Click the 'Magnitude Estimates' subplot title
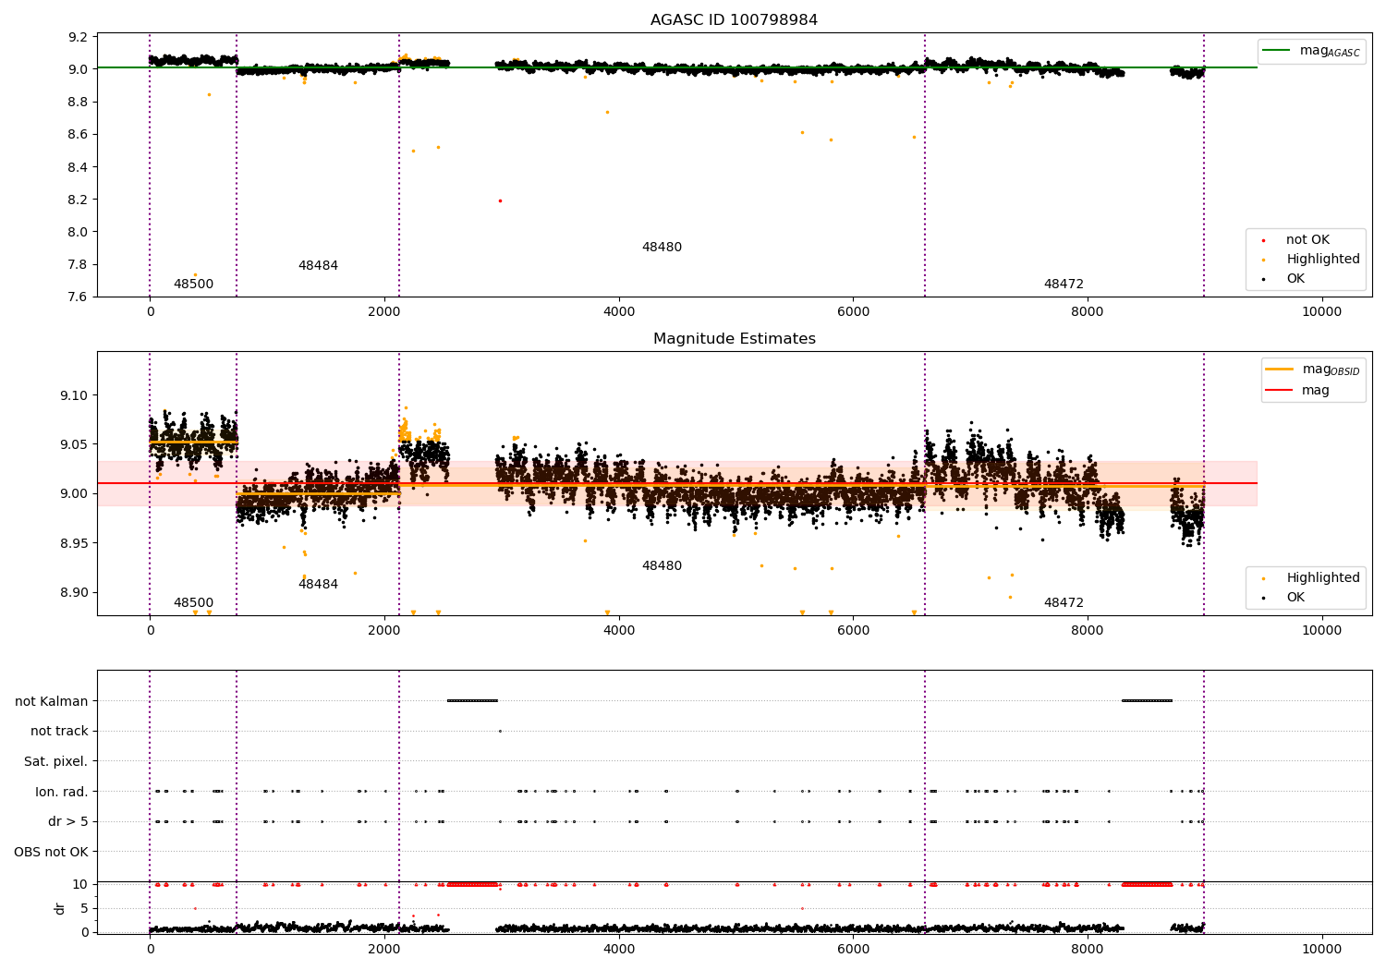 pos(734,338)
